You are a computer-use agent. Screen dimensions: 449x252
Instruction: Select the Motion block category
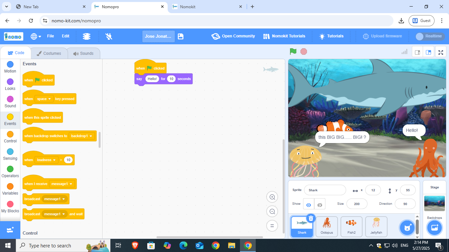(10, 67)
